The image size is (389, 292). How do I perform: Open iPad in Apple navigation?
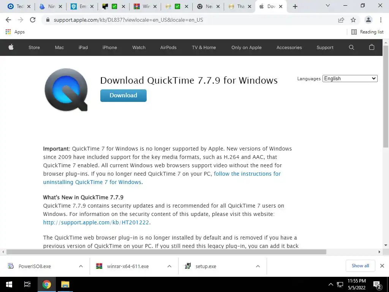point(83,48)
